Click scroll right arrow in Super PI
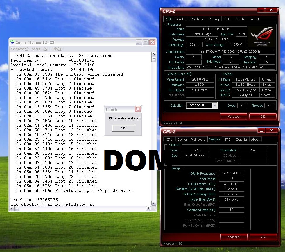Viewport: 285px width, 252px height. (149, 208)
